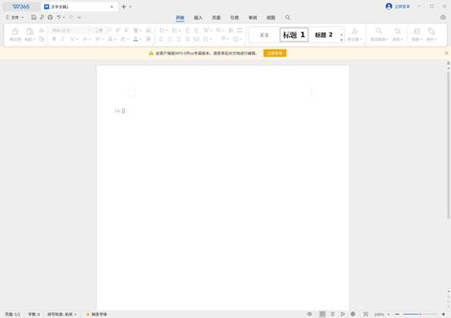
Task: Close the yellow notification bar
Action: click(x=446, y=53)
